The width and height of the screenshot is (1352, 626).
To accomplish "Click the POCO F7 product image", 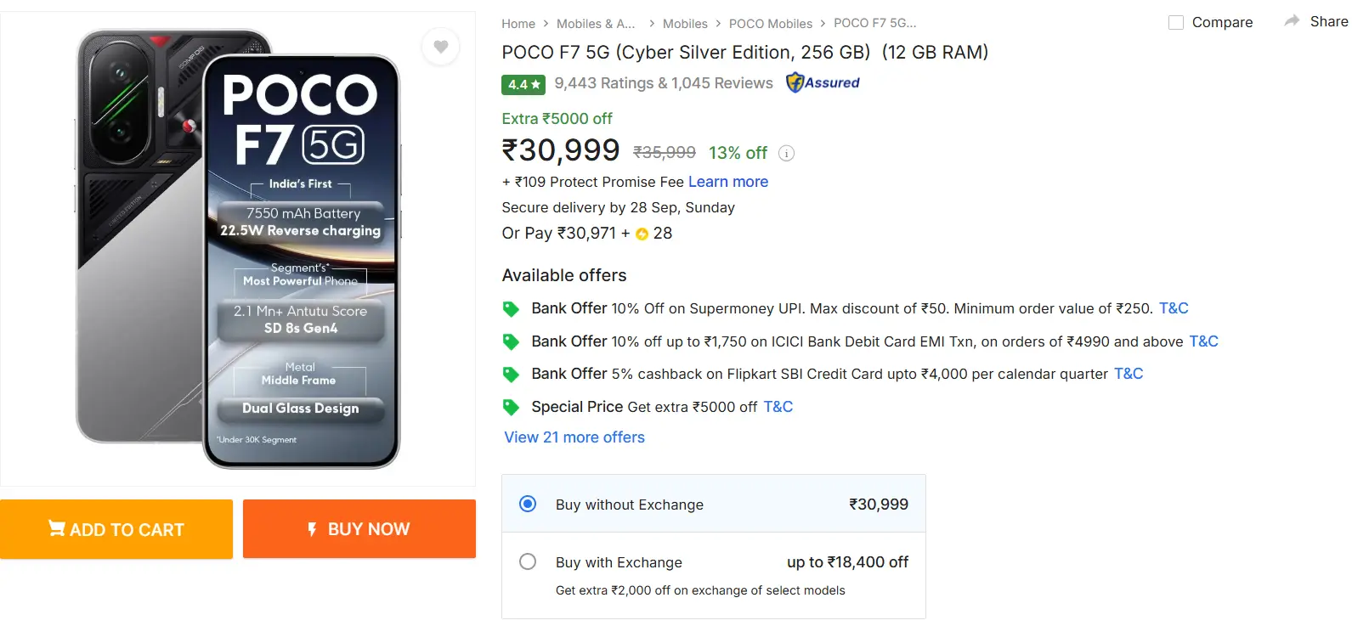I will coord(238,246).
